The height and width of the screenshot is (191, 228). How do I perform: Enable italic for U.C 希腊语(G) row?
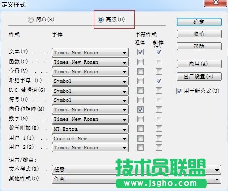pos(159,91)
